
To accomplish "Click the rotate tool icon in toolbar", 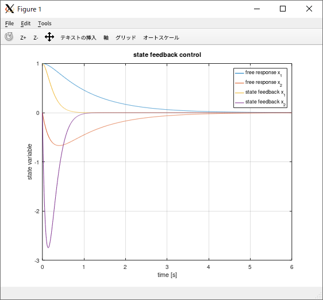I will (9, 37).
